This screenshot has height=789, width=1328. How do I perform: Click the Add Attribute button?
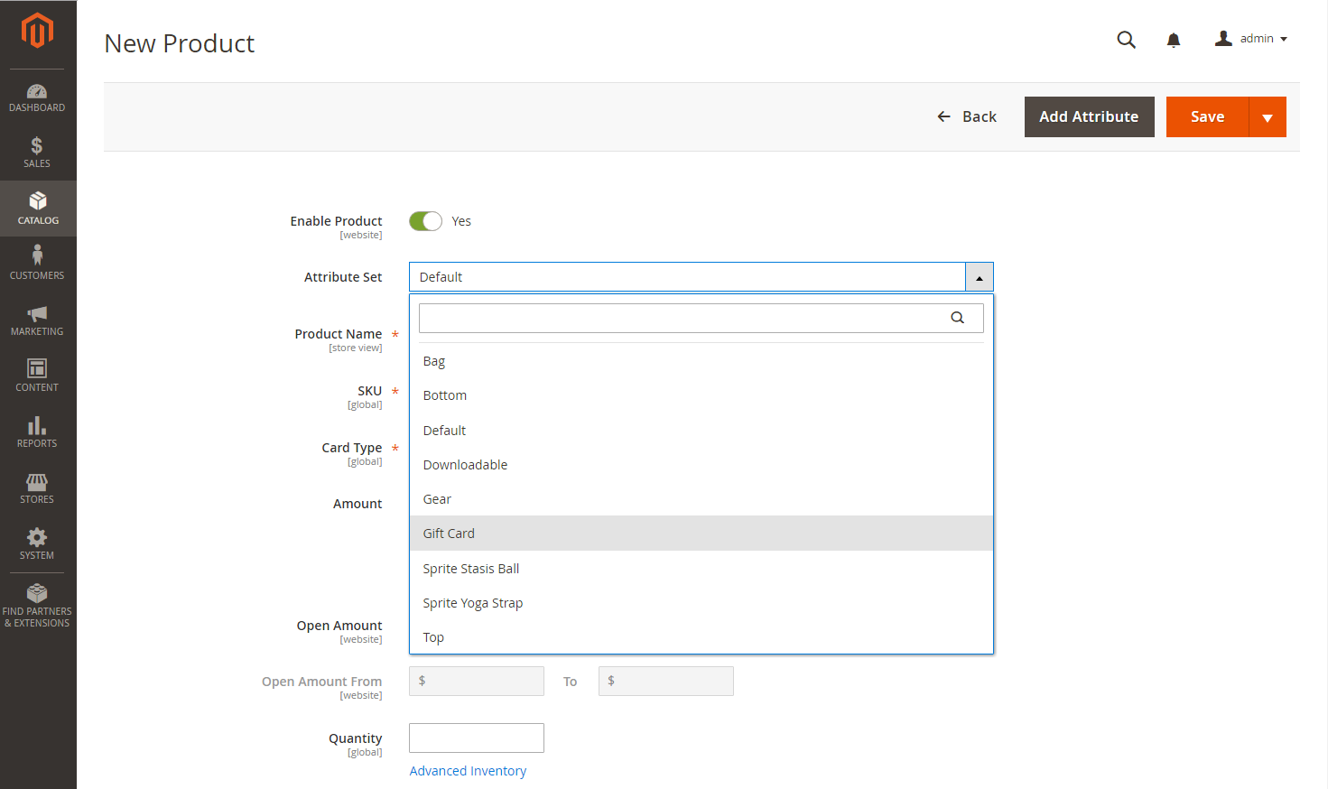click(1089, 117)
